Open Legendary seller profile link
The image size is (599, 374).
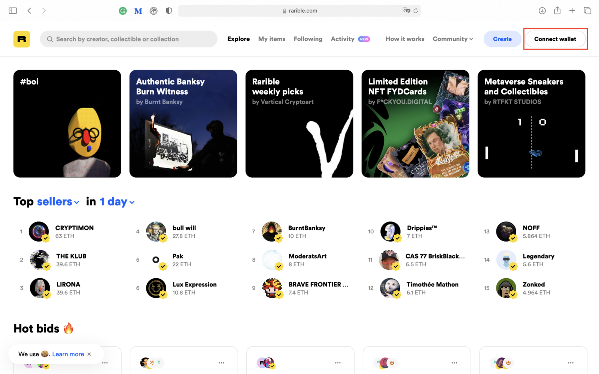[538, 256]
